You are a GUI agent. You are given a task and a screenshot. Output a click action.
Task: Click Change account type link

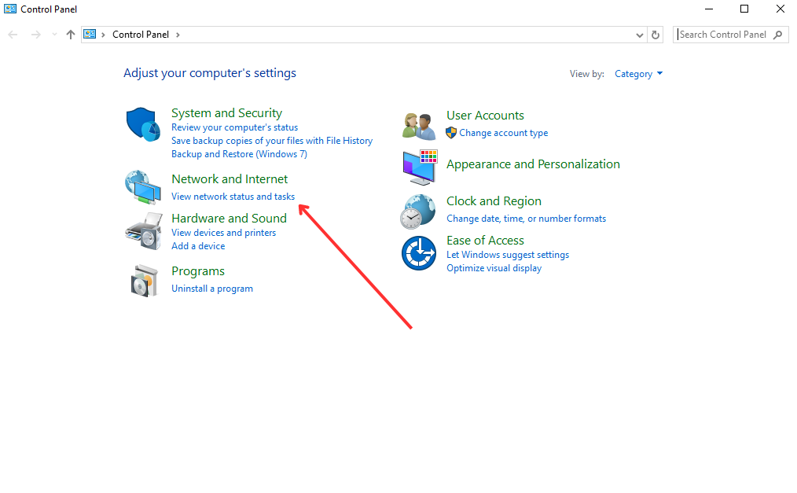pyautogui.click(x=503, y=133)
